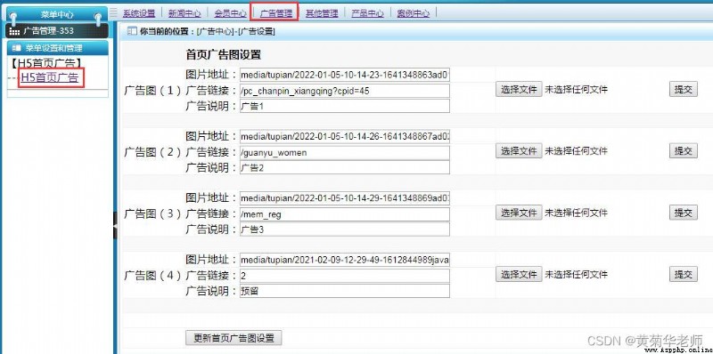Click the 广告图(3) row label
The width and height of the screenshot is (713, 354).
(152, 213)
